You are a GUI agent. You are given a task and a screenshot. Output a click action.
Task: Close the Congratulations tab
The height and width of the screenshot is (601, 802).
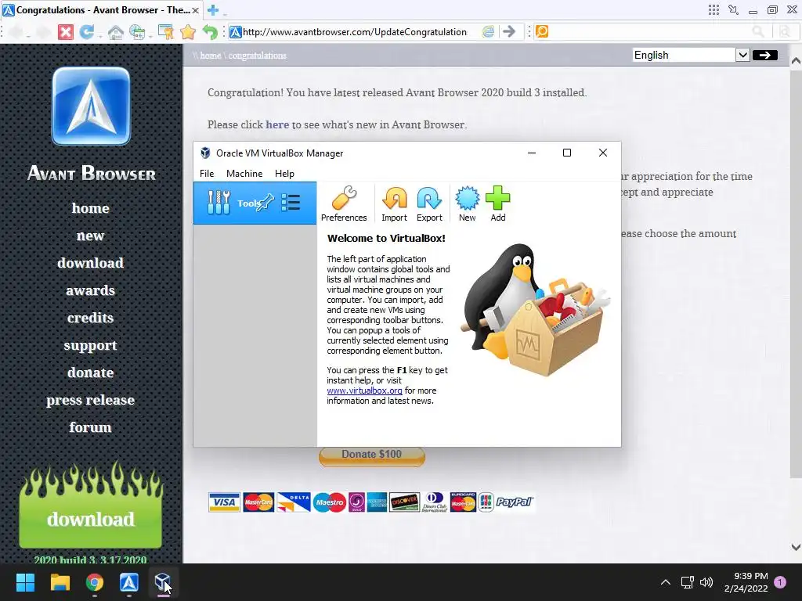coord(195,10)
